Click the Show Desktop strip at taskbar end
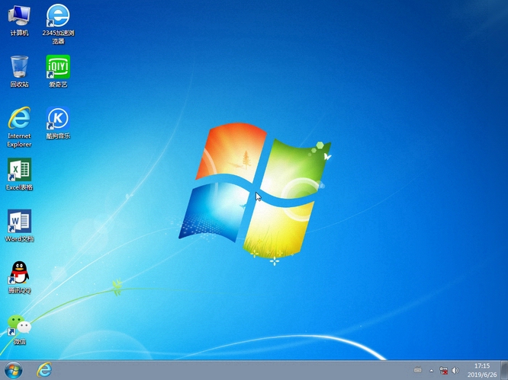This screenshot has width=508, height=380. click(x=504, y=370)
